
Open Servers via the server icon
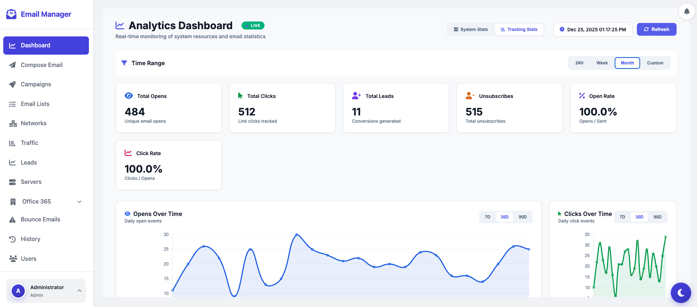(x=12, y=182)
